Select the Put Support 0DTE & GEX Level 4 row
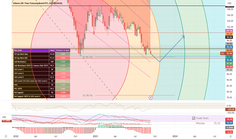 [x=42, y=96]
